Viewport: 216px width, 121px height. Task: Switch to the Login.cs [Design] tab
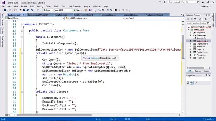(131, 15)
